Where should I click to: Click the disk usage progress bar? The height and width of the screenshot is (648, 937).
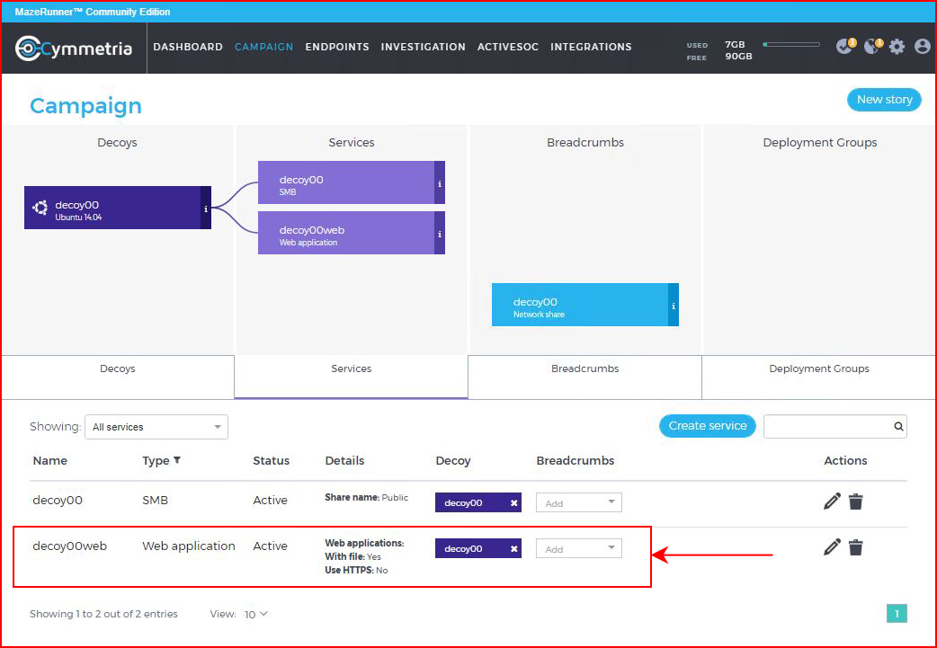point(791,44)
